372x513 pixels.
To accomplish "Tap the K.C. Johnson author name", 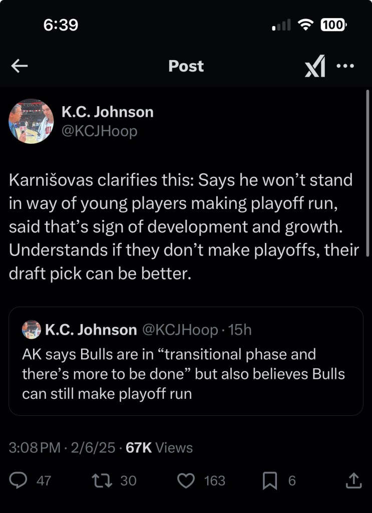I will tap(107, 112).
